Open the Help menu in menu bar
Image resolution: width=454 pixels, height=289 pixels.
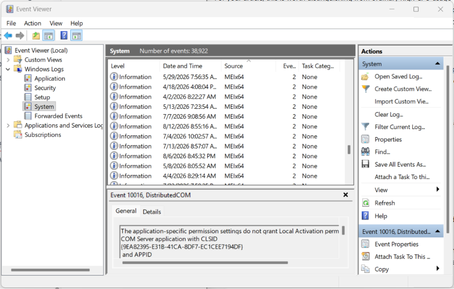click(x=76, y=23)
